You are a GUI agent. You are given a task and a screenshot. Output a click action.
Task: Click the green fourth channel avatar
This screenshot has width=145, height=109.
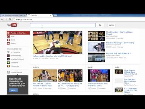(8, 63)
